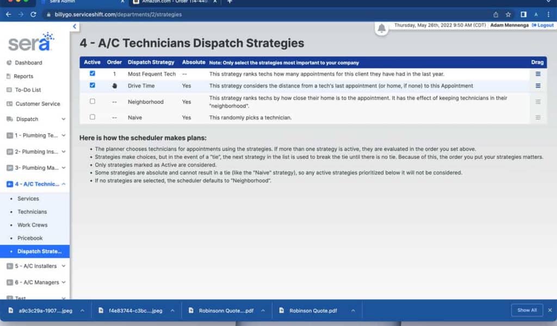Image resolution: width=557 pixels, height=326 pixels.
Task: Expand the Dispatch sidebar menu
Action: 64,119
